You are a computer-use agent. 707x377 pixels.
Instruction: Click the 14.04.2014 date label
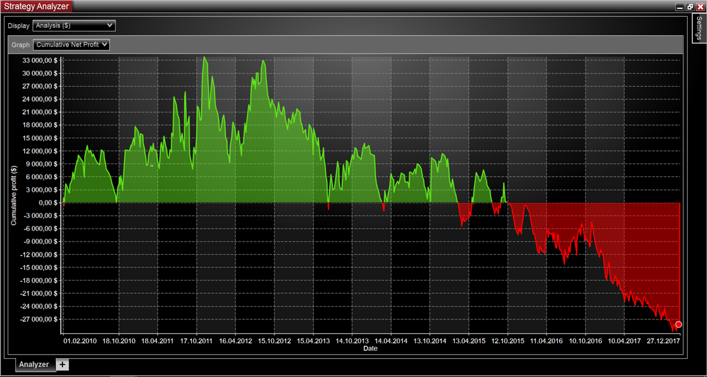391,341
